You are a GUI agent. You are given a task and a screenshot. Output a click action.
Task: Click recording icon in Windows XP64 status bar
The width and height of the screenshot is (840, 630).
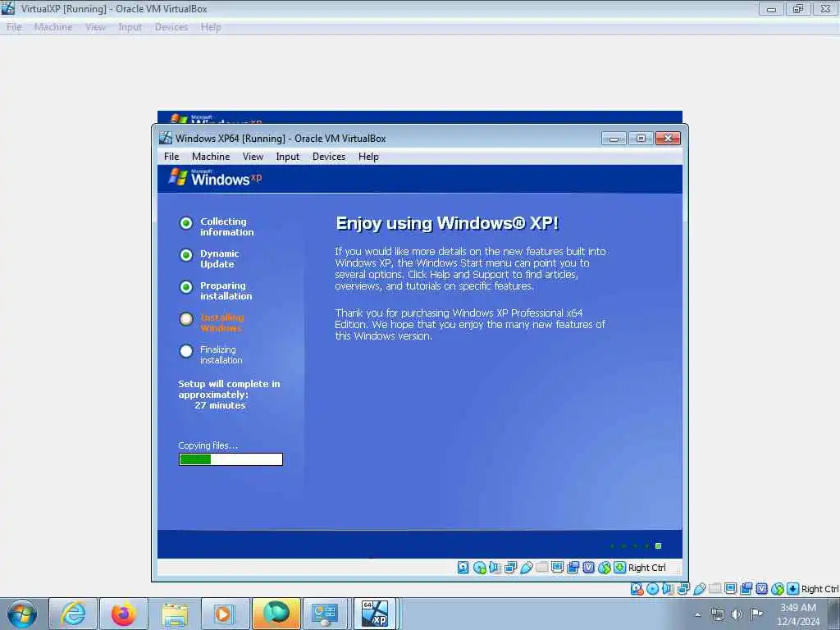(x=573, y=568)
